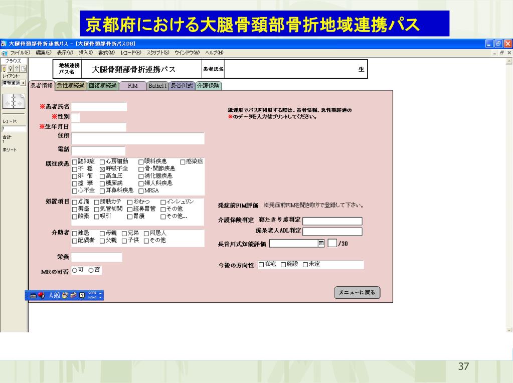Open the IME options dropdown arrow

point(100,298)
